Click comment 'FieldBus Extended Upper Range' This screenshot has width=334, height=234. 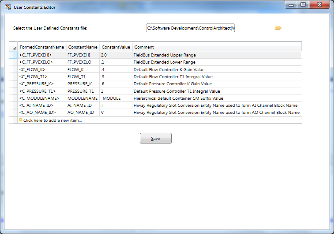click(217, 55)
